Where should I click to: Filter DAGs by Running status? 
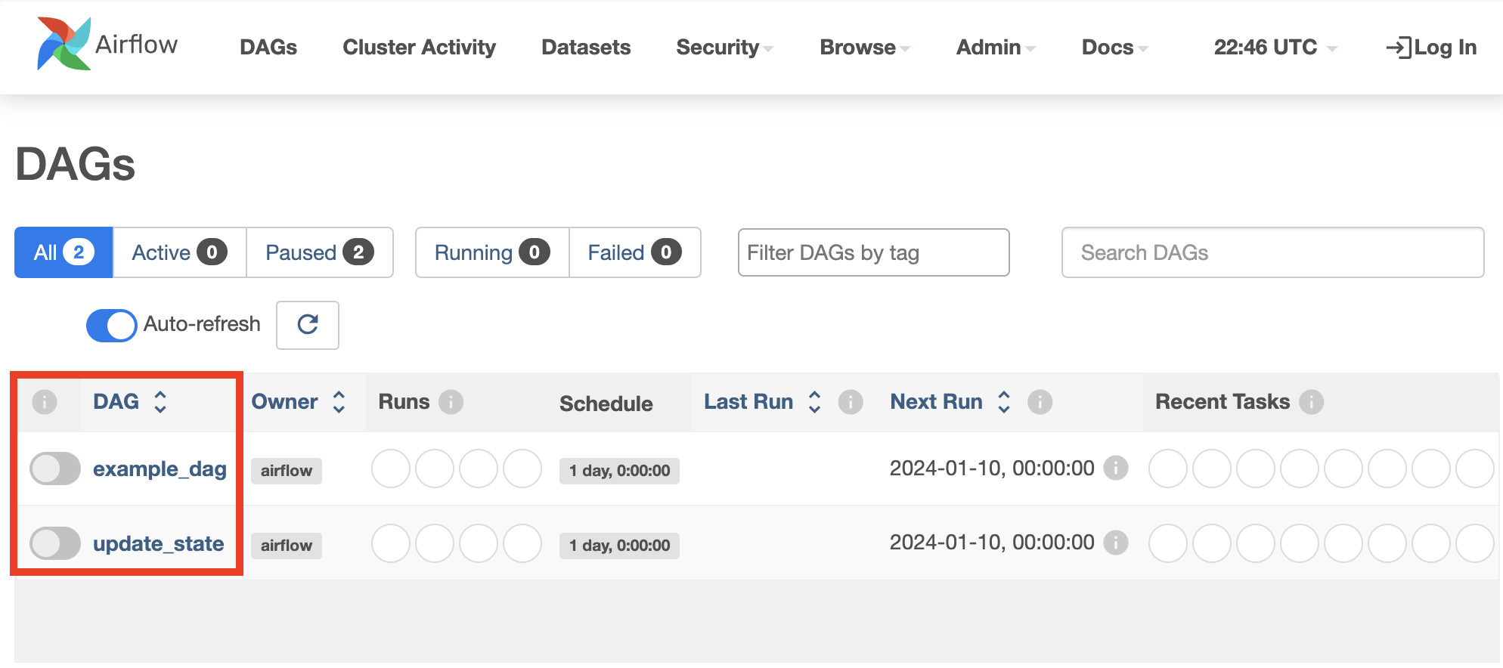coord(492,252)
